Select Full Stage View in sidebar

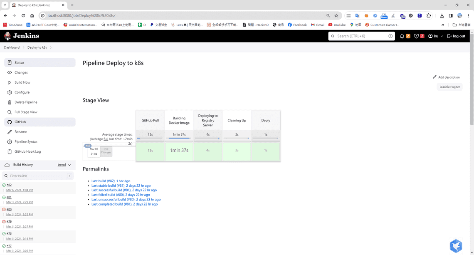26,112
